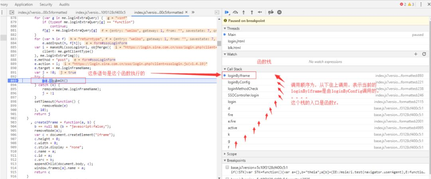Click the 'return j' statement on line 901

(x=42, y=114)
